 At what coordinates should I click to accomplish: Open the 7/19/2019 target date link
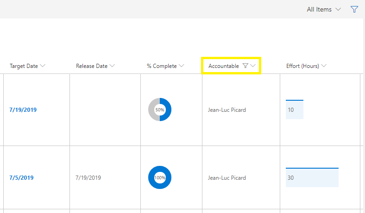(23, 110)
